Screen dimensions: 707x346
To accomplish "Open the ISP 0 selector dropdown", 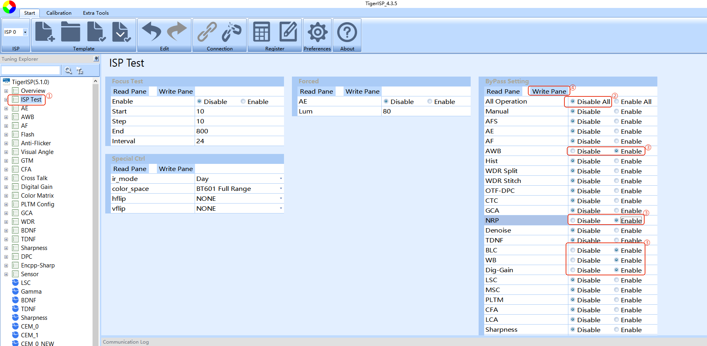I will (25, 32).
